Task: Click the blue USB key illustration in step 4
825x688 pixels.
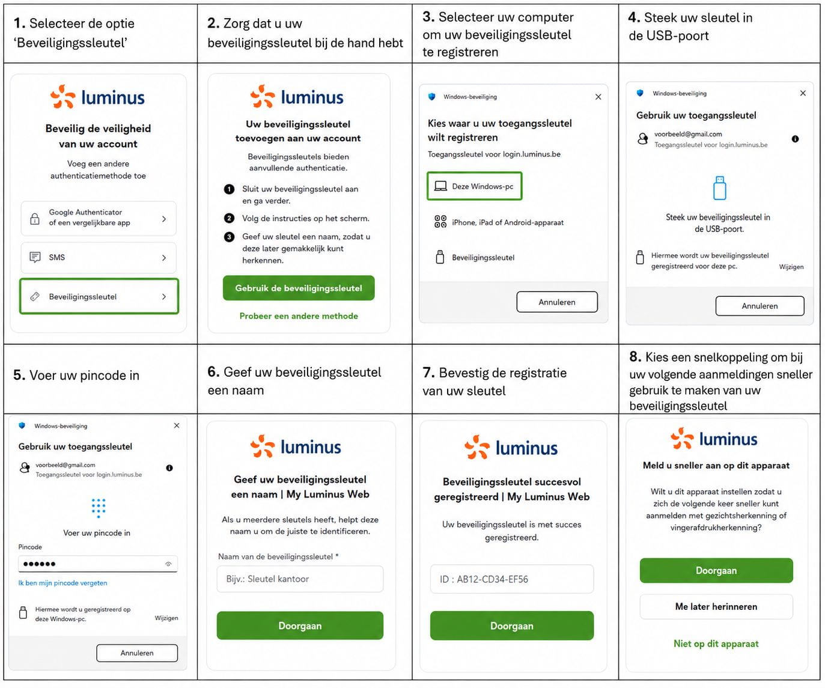Action: tap(719, 187)
